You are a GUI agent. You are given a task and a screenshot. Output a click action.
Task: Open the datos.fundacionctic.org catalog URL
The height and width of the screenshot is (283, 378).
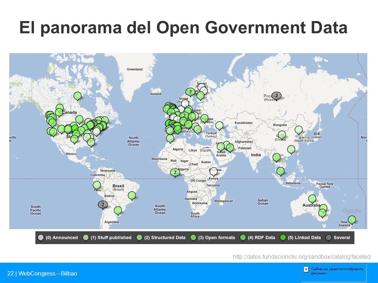pos(302,257)
